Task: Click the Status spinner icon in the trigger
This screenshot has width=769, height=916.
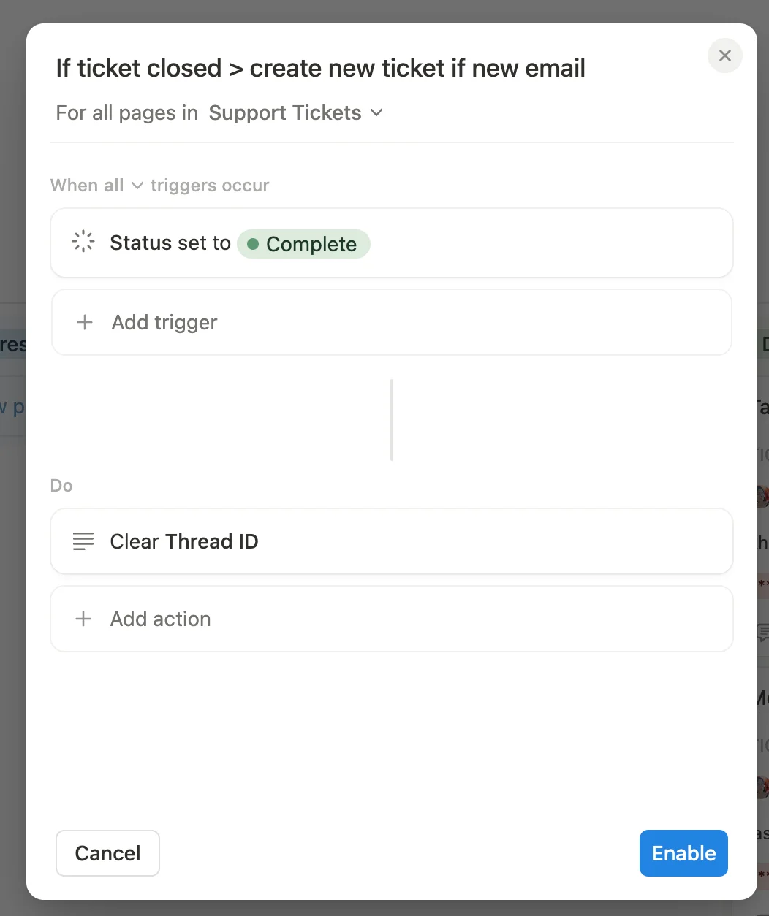Action: [x=83, y=243]
